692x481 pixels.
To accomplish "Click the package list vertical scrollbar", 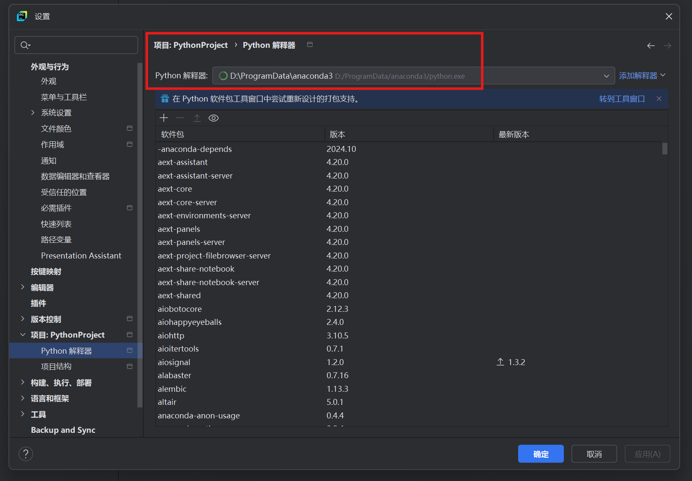I will click(x=665, y=148).
